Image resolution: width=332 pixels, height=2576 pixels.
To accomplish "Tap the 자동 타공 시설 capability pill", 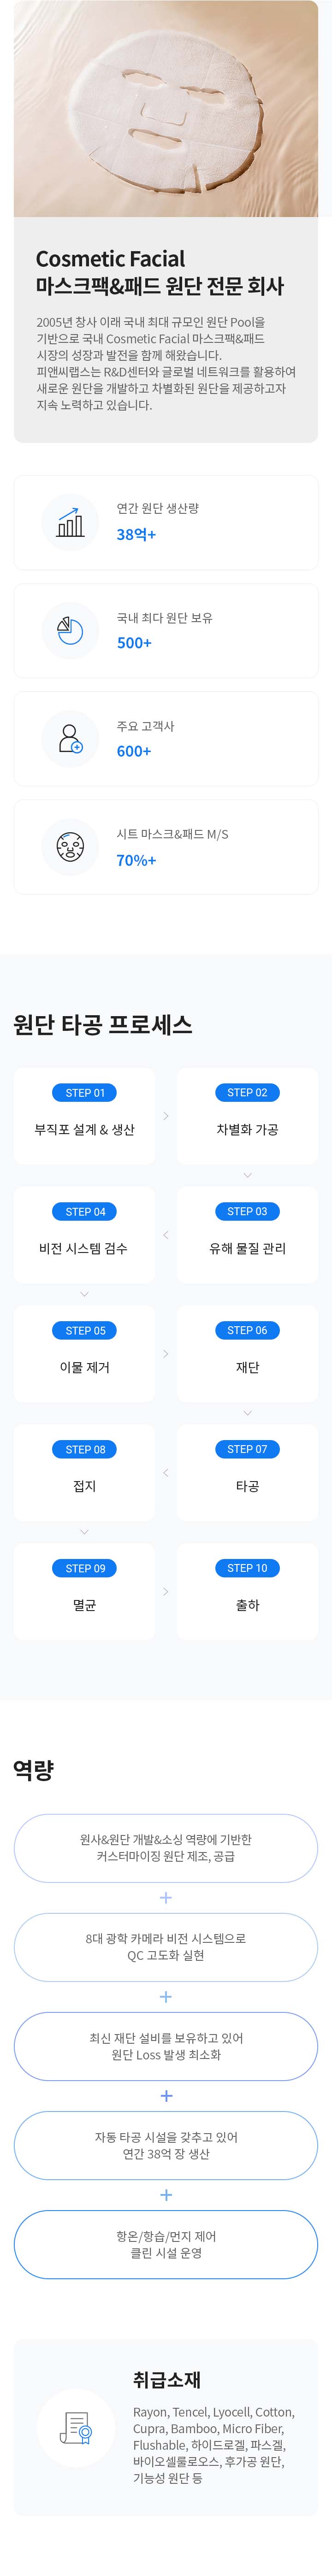I will pyautogui.click(x=166, y=2144).
